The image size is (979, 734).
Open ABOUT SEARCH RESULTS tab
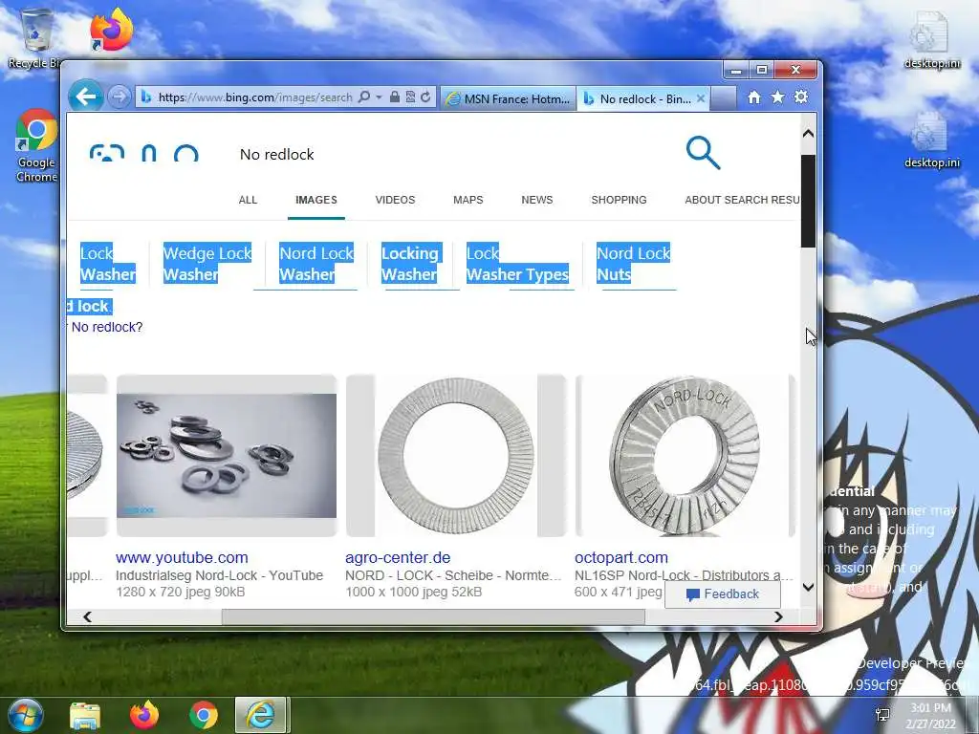click(x=742, y=200)
